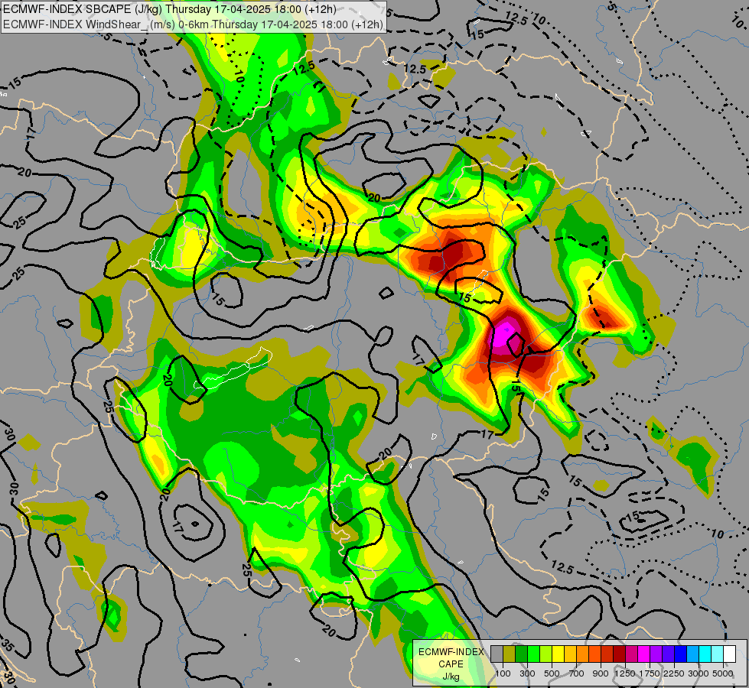Click the '300' legend scale value
This screenshot has width=749, height=688.
527,673
